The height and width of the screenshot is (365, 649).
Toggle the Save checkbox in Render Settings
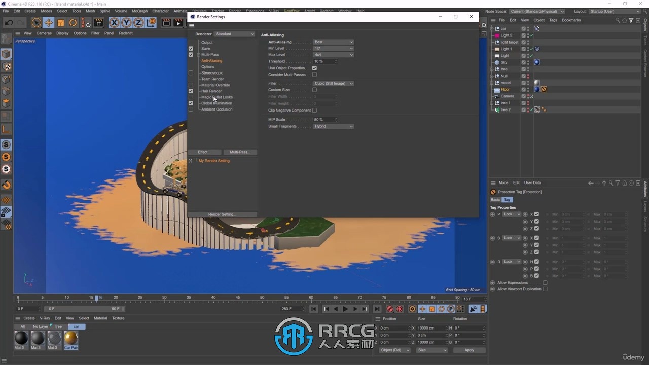coord(191,49)
